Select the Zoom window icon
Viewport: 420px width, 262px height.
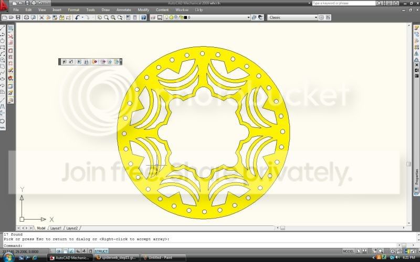pyautogui.click(x=113, y=17)
